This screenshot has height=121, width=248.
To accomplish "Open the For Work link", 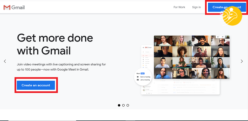I will (179, 7).
